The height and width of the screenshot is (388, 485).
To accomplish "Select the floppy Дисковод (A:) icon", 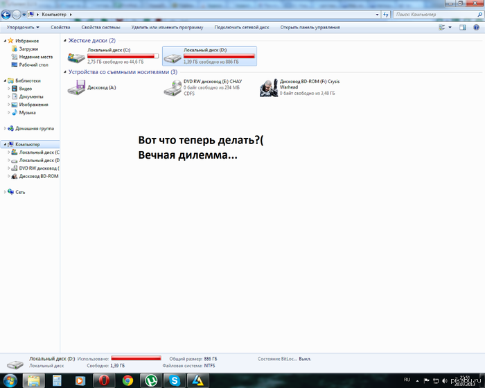I will pyautogui.click(x=76, y=88).
